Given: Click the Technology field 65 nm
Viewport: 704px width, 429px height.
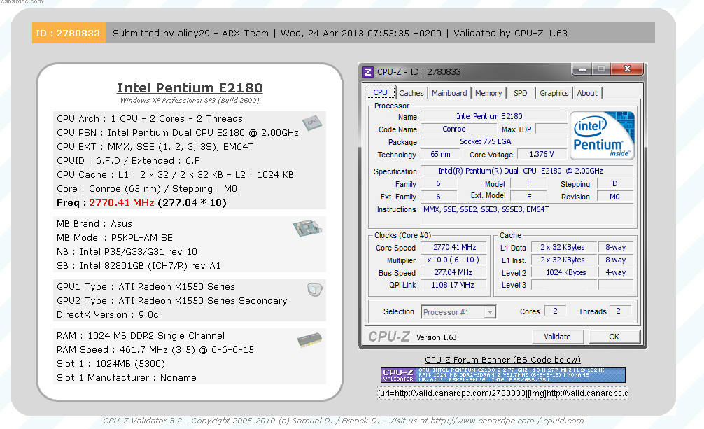Looking at the screenshot, I should [440, 154].
